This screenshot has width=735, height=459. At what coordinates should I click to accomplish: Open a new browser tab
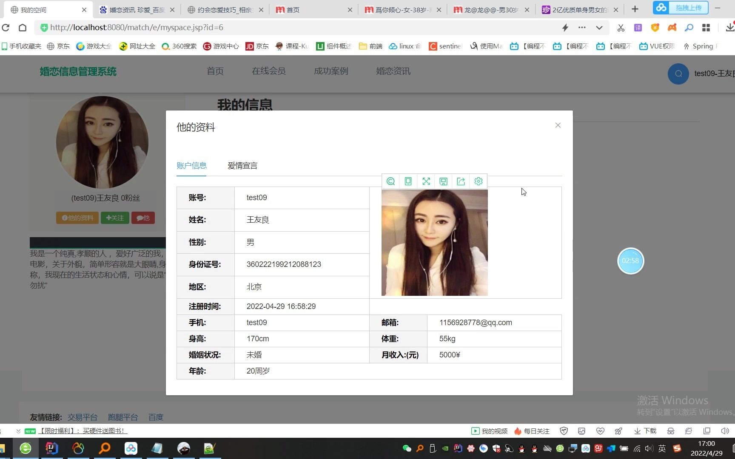(635, 9)
